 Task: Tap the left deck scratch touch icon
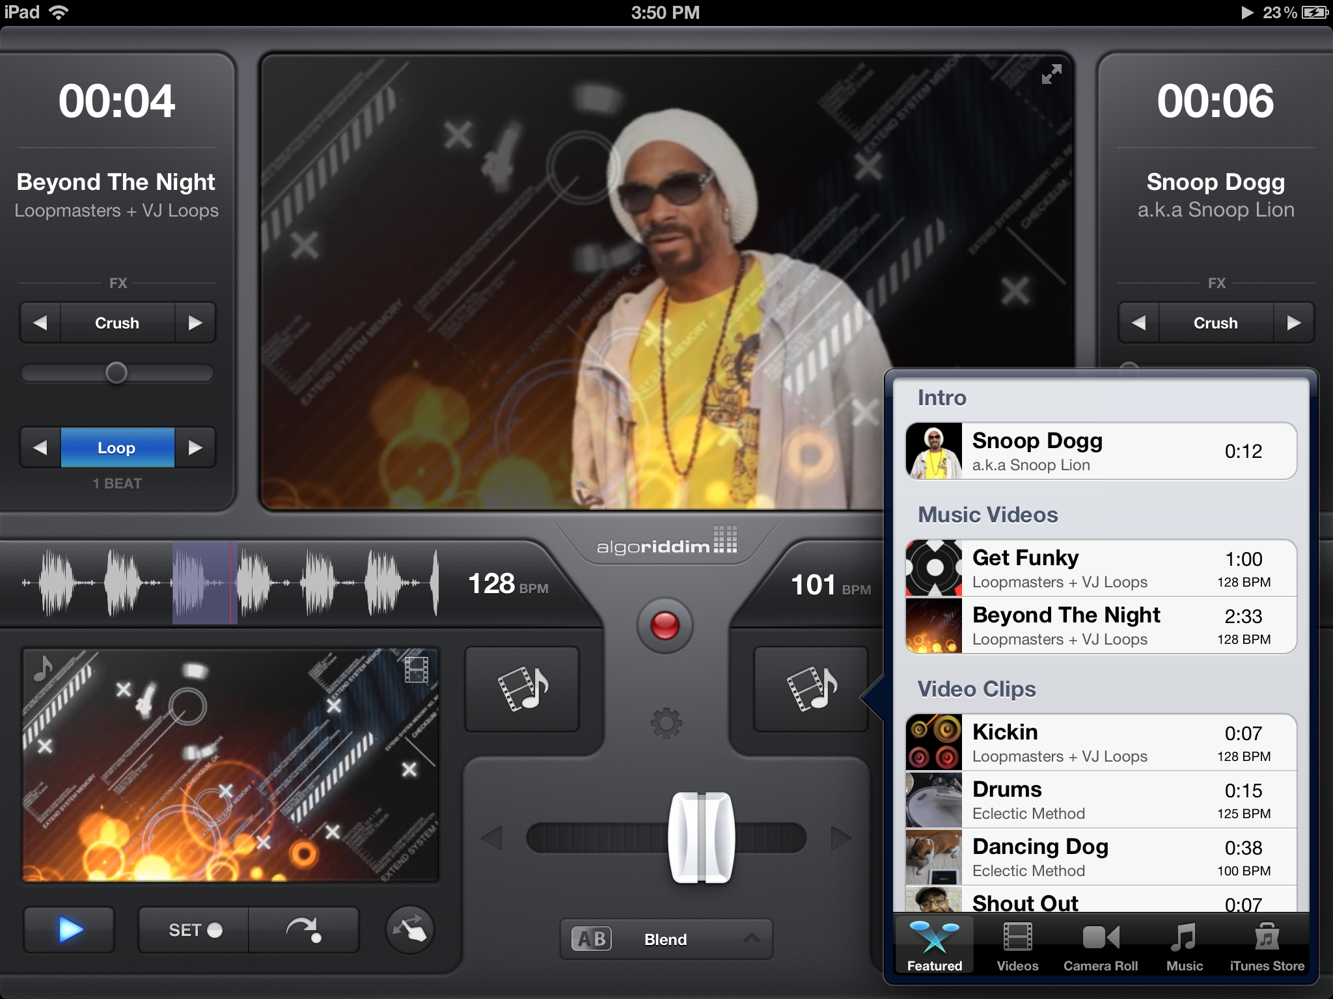pos(410,930)
